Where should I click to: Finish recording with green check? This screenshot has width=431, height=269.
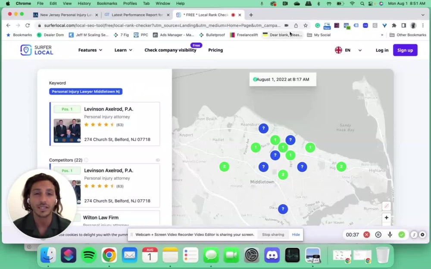pyautogui.click(x=402, y=235)
